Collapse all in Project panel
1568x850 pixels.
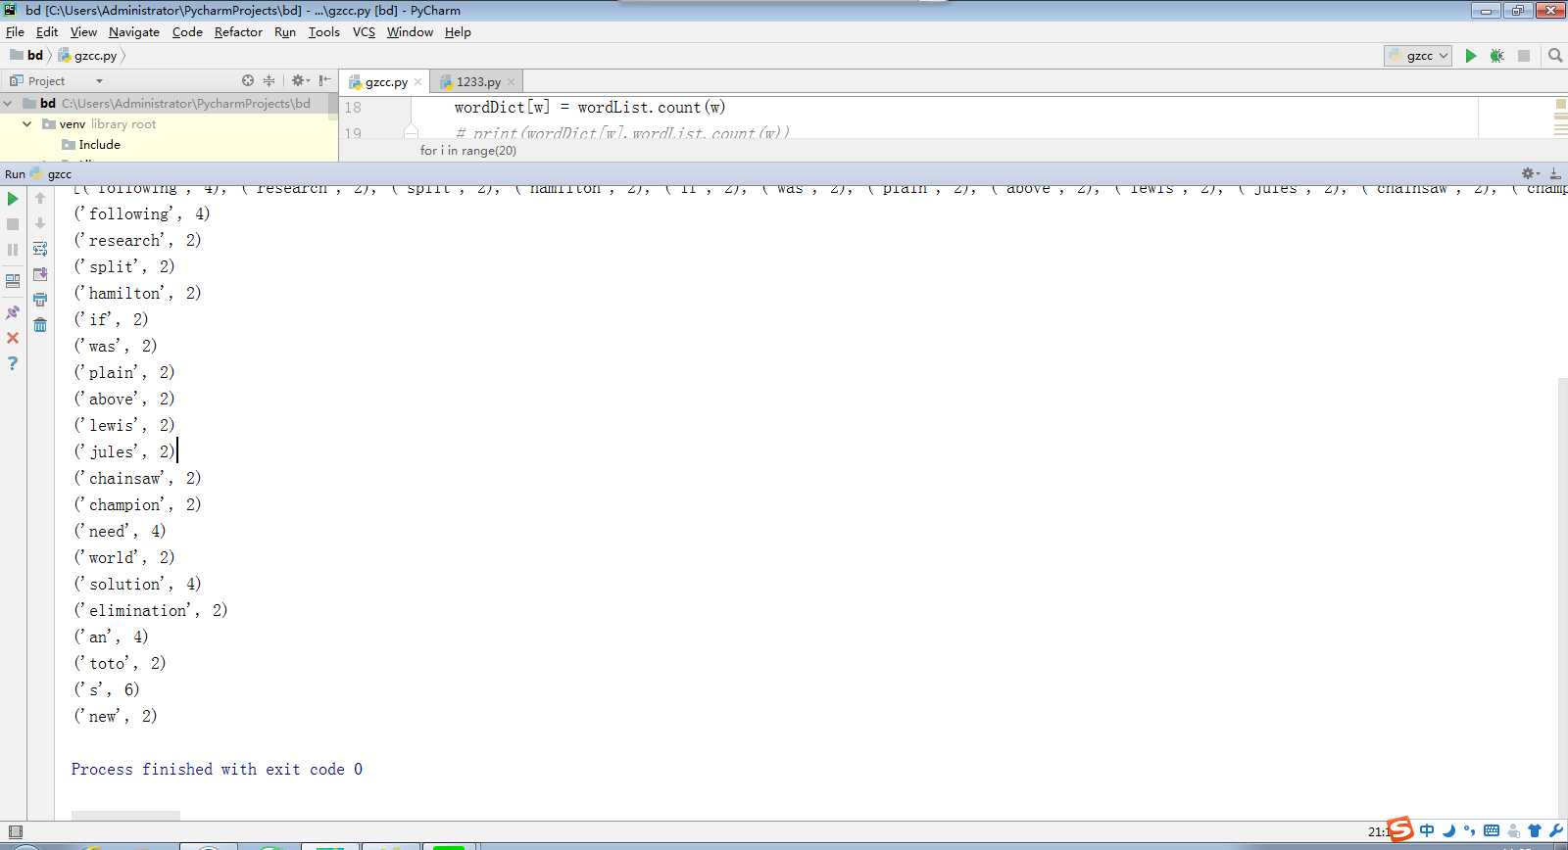click(x=269, y=80)
